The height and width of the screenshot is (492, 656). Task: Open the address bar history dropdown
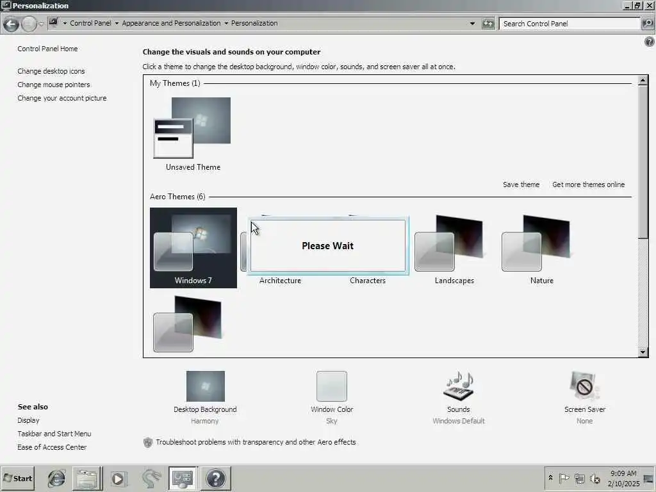(x=472, y=24)
